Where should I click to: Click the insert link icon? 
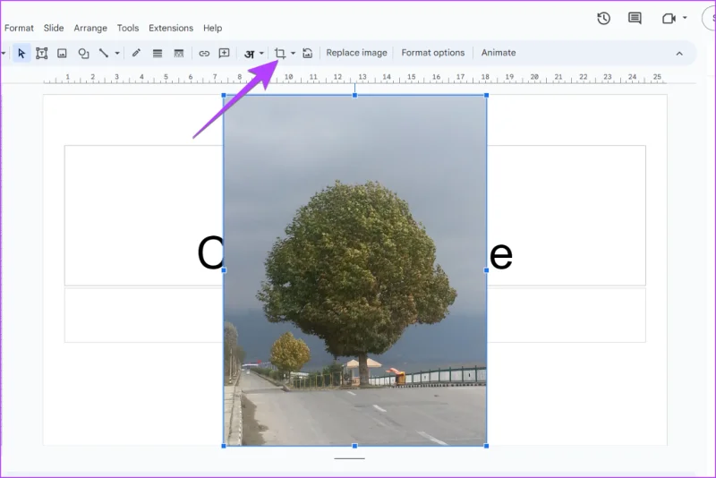click(204, 54)
